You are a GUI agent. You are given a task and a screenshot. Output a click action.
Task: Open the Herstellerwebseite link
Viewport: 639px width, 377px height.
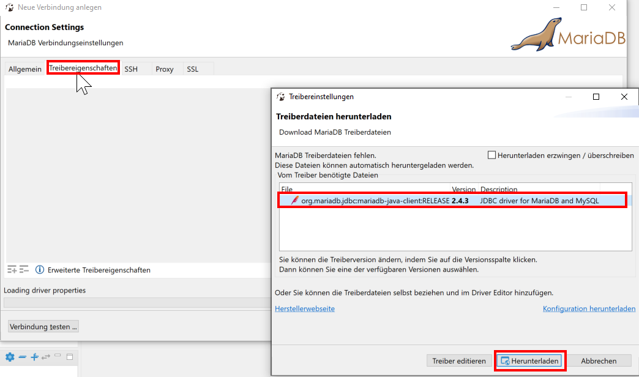[305, 308]
